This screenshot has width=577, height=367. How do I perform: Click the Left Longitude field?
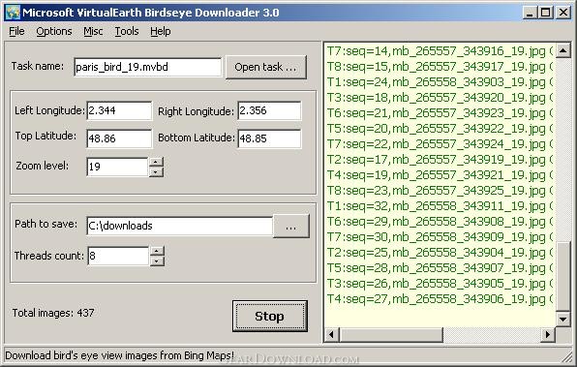[119, 110]
